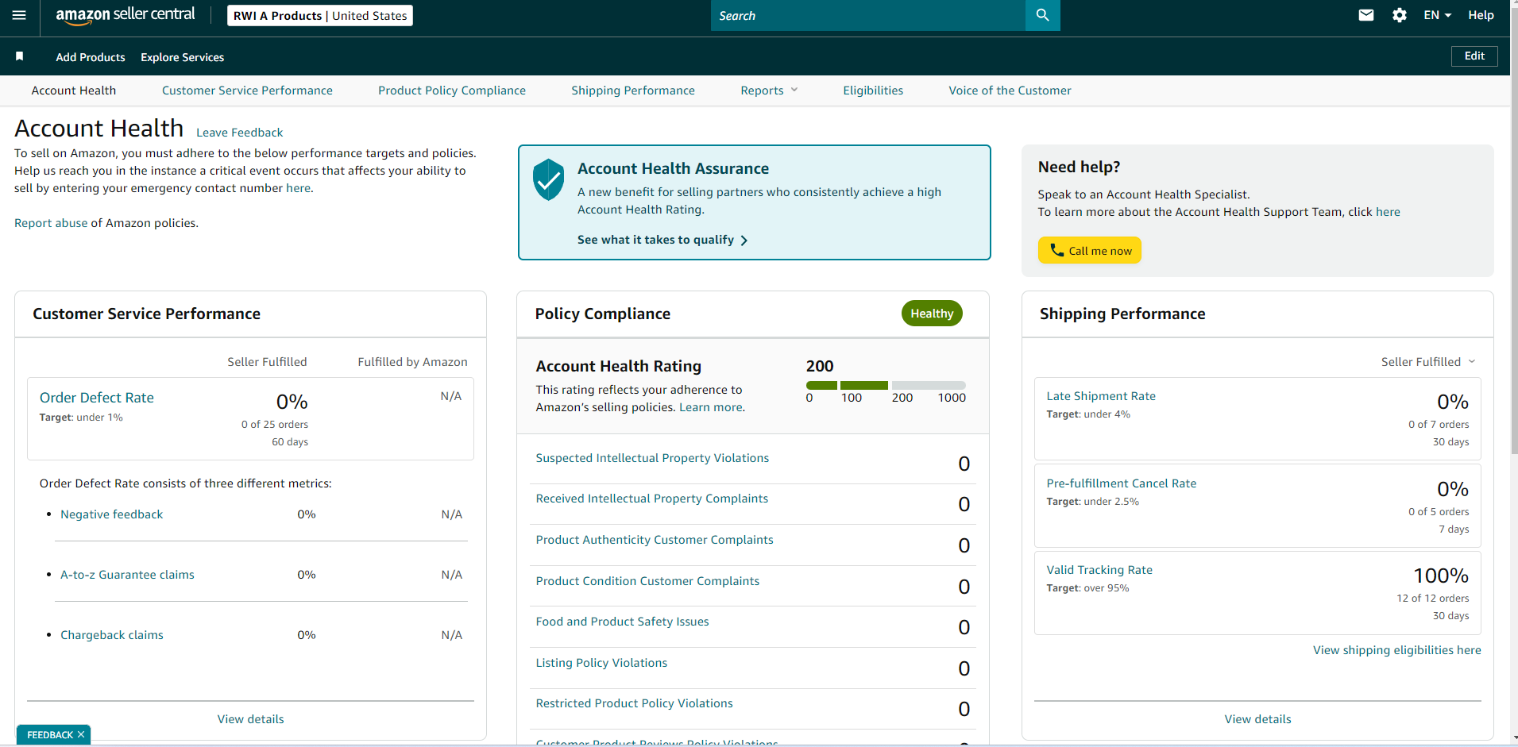The width and height of the screenshot is (1518, 747).
Task: Open the Order Defect Rate link
Action: coord(97,398)
